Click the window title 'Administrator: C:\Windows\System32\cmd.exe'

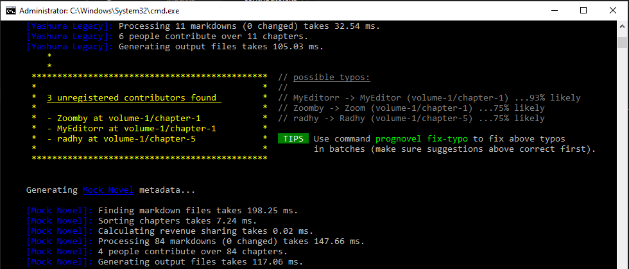[x=99, y=11]
